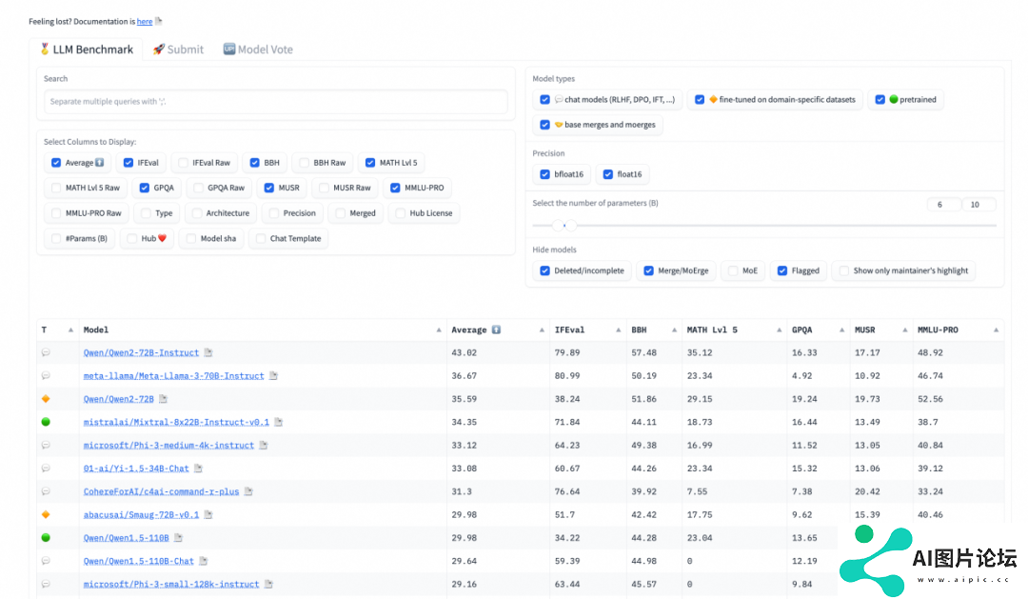
Task: Click document icon beside Yi-1.5-34B-Chat
Action: tap(199, 469)
